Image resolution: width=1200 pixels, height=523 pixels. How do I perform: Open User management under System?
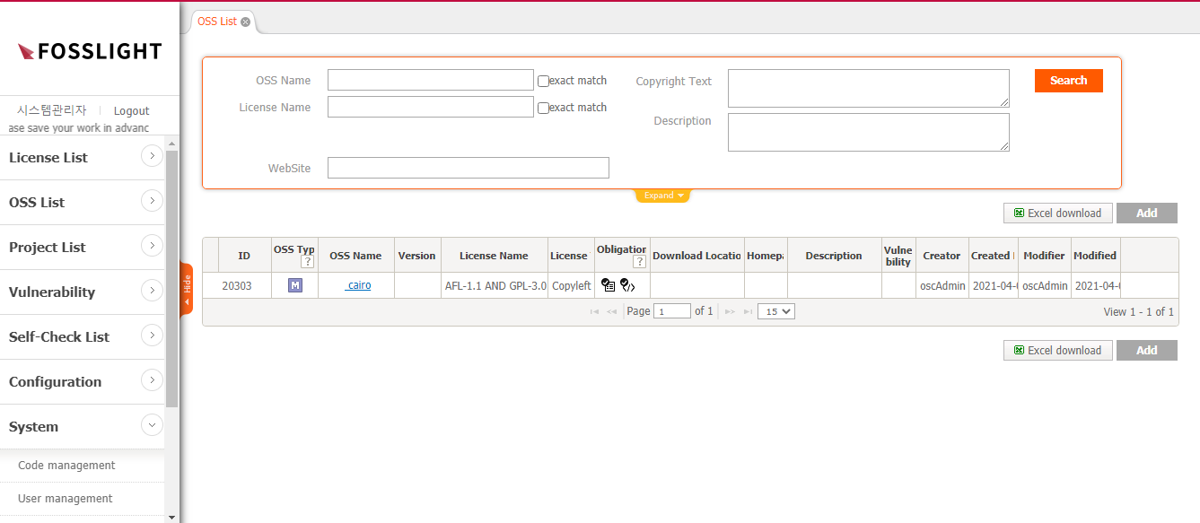click(66, 499)
